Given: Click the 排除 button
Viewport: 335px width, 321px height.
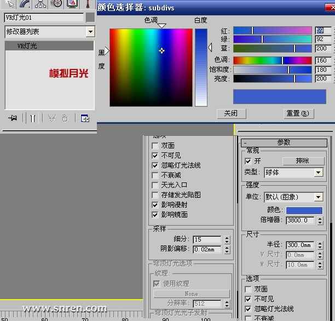Looking at the screenshot, I should 303,161.
